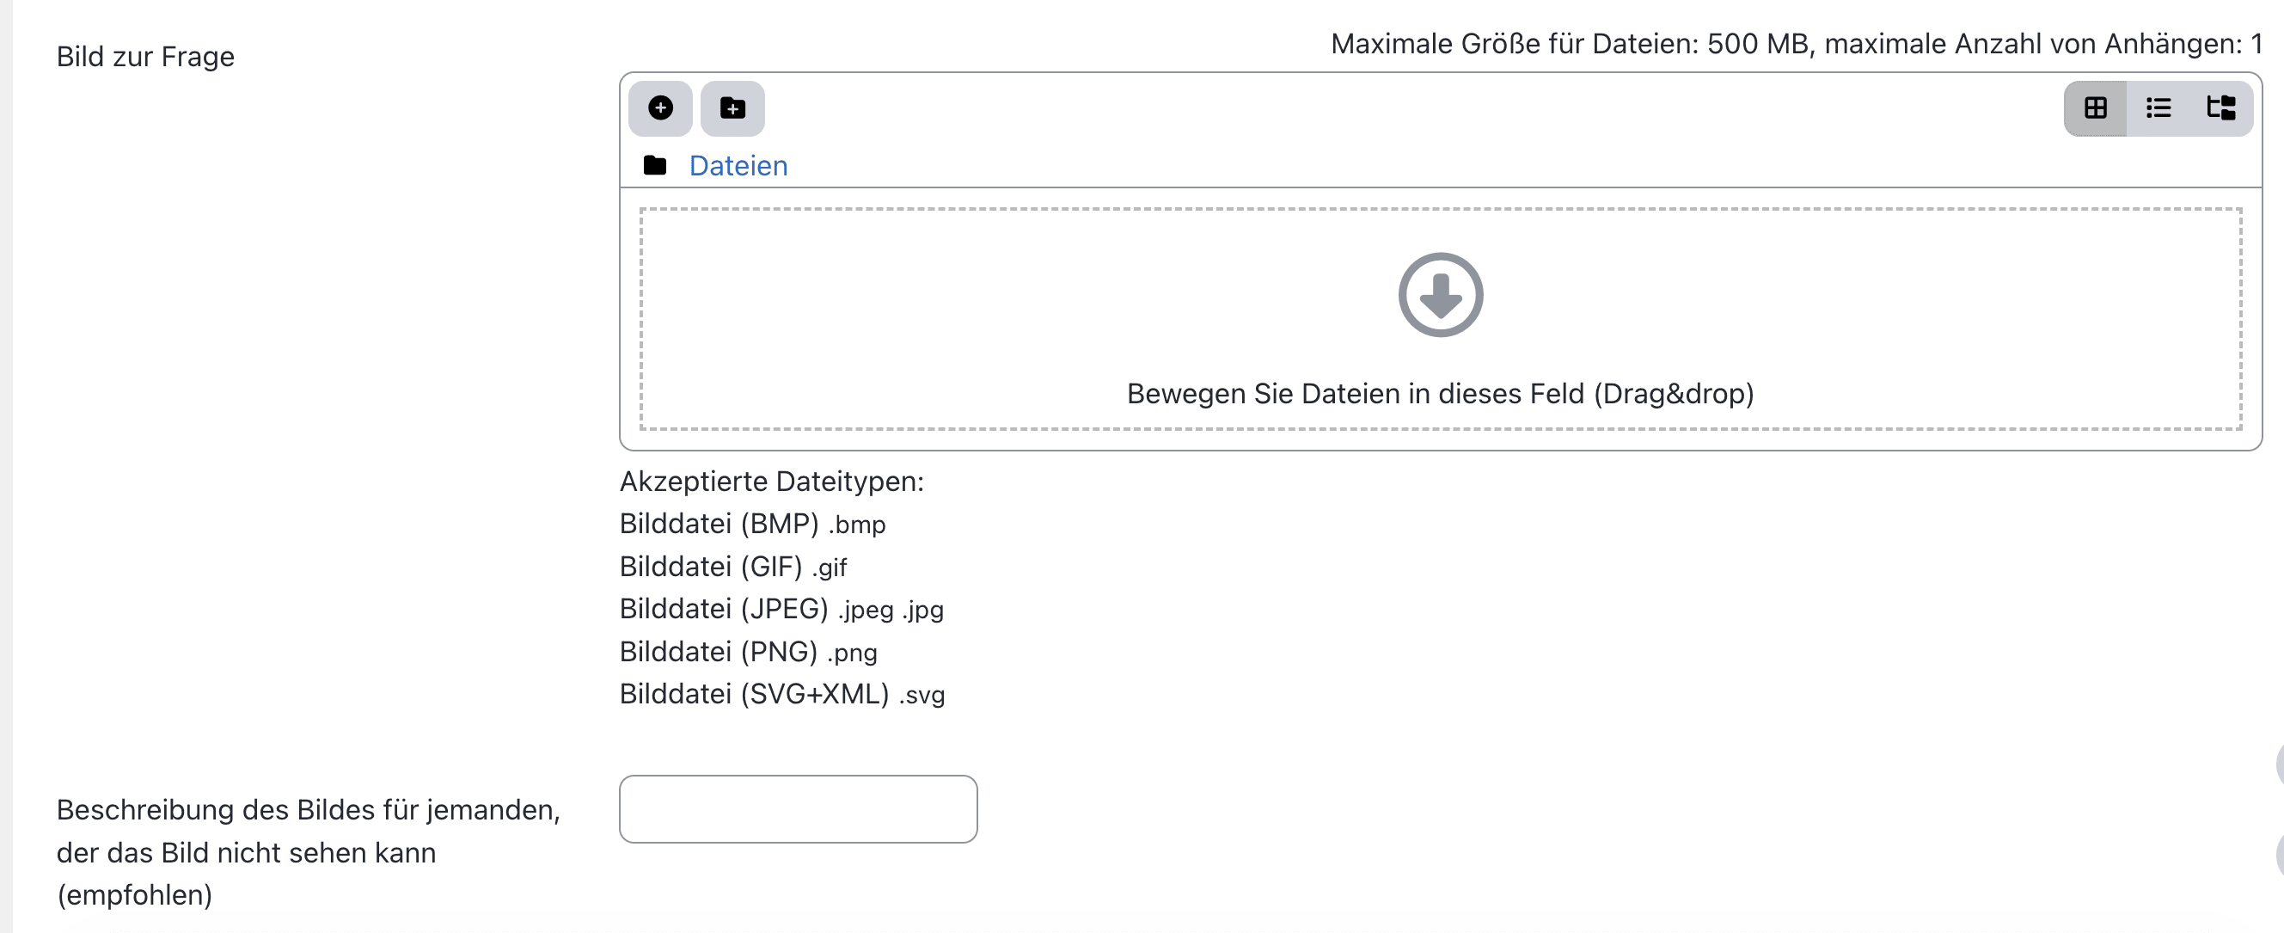Click the 'Bild zur Frage' label
The height and width of the screenshot is (933, 2284).
pos(145,57)
